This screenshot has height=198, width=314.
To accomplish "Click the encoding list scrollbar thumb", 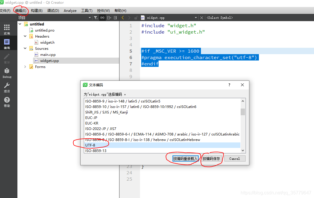I will 243,112.
